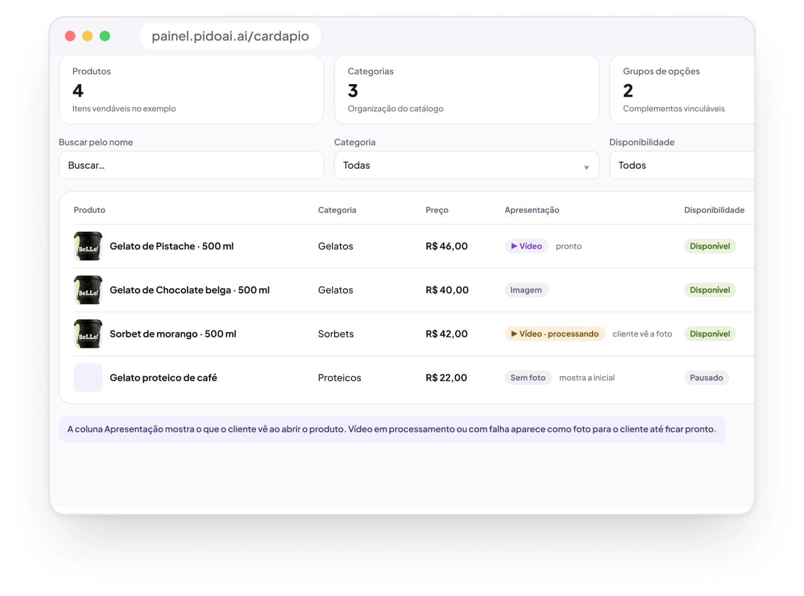The height and width of the screenshot is (596, 804).
Task: Select the product name Gelato de Pistache · 500 ml
Action: [171, 246]
